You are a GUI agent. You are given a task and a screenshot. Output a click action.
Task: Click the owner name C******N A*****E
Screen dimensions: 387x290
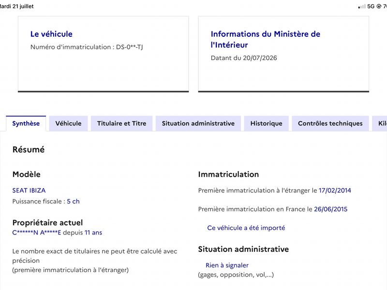pyautogui.click(x=37, y=232)
